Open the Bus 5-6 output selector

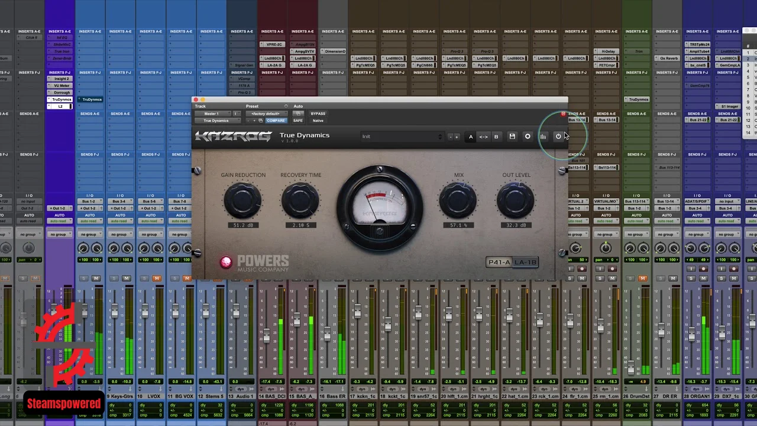pyautogui.click(x=150, y=201)
